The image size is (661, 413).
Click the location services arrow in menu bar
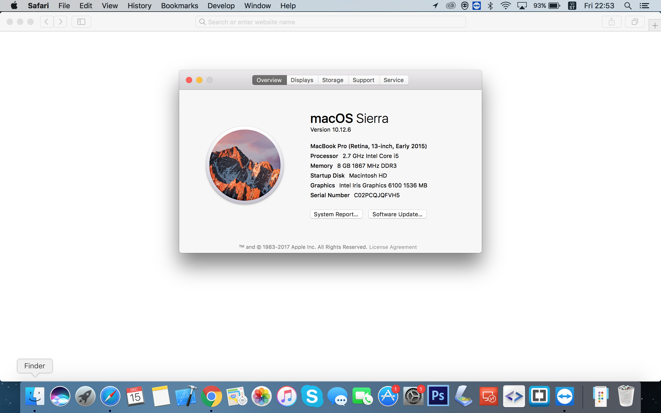(436, 6)
